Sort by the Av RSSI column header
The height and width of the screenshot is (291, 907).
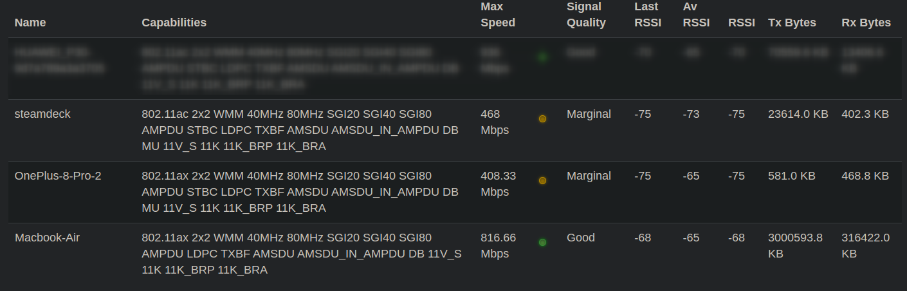tap(696, 15)
